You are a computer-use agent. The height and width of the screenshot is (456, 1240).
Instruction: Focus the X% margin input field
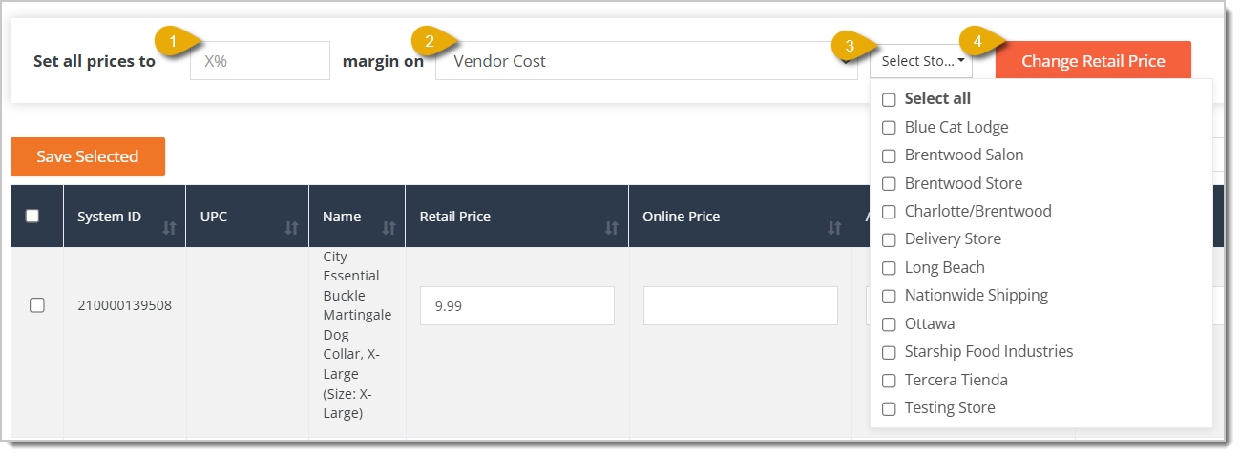coord(260,60)
